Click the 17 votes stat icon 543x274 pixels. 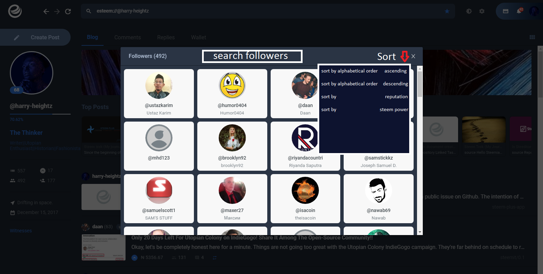point(42,170)
